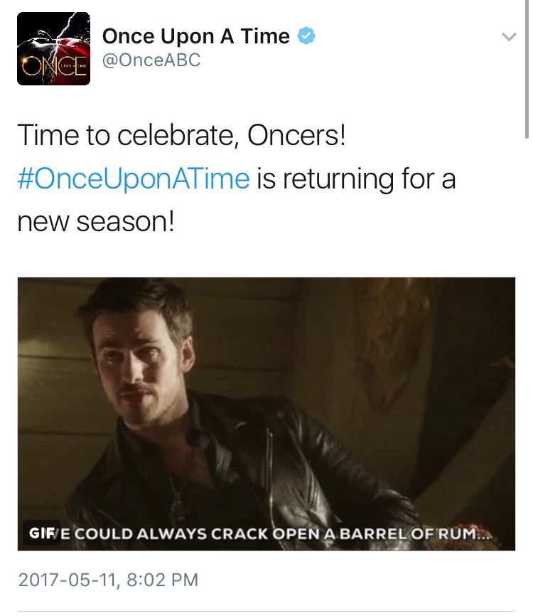
Task: Click the blue verified badge icon
Action: (x=306, y=36)
